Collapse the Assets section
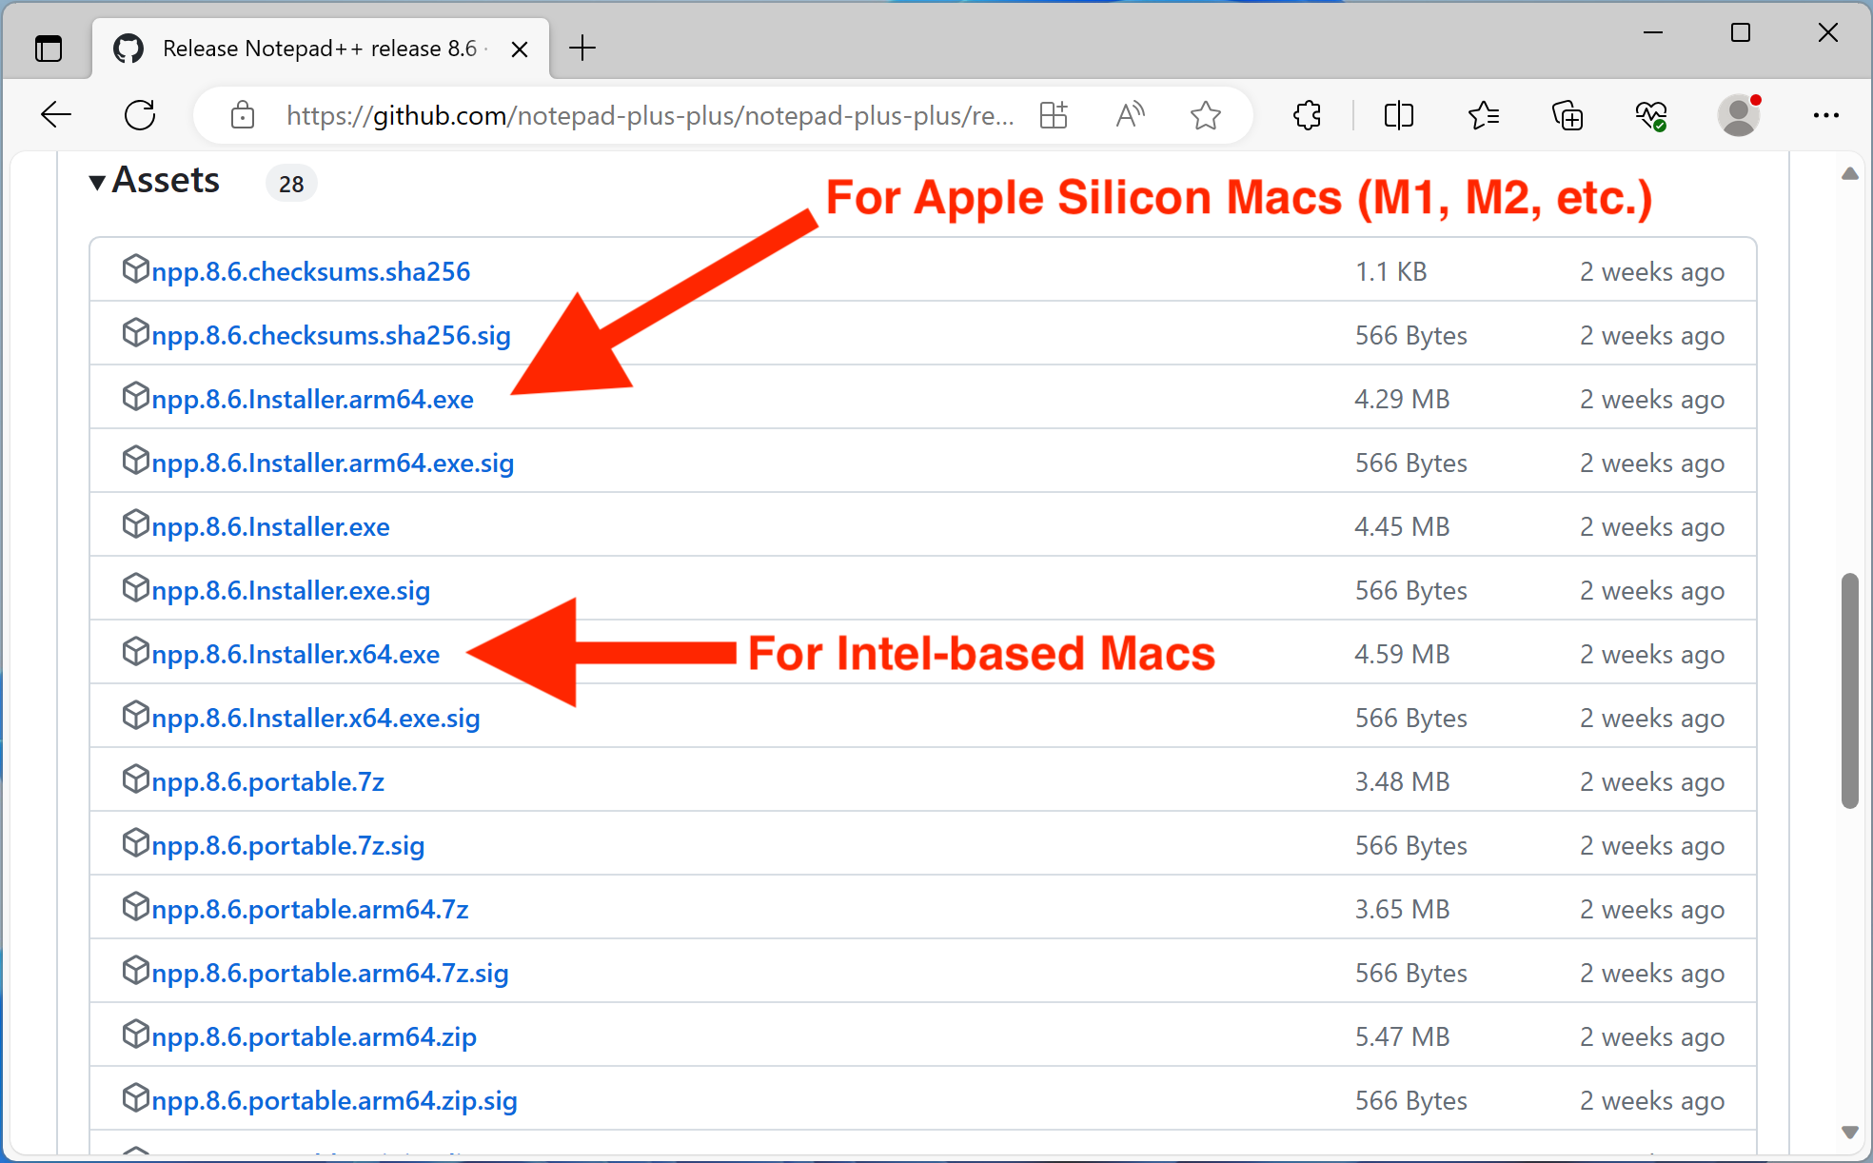This screenshot has height=1163, width=1873. [96, 181]
